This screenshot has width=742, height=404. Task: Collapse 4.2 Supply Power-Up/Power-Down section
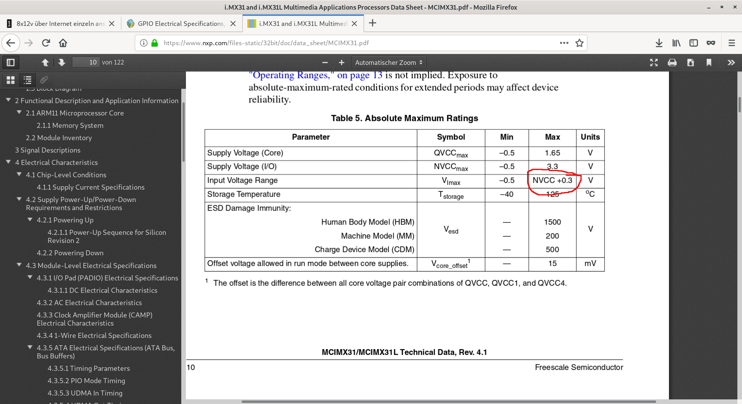point(19,199)
